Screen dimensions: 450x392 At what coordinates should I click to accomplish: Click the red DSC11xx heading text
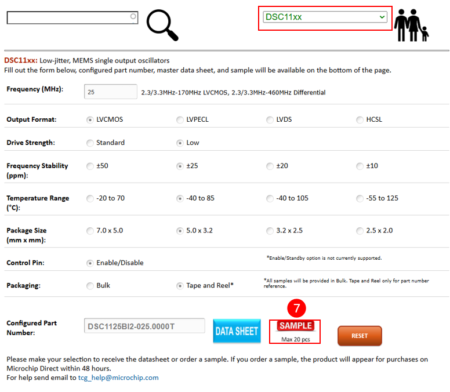point(21,60)
